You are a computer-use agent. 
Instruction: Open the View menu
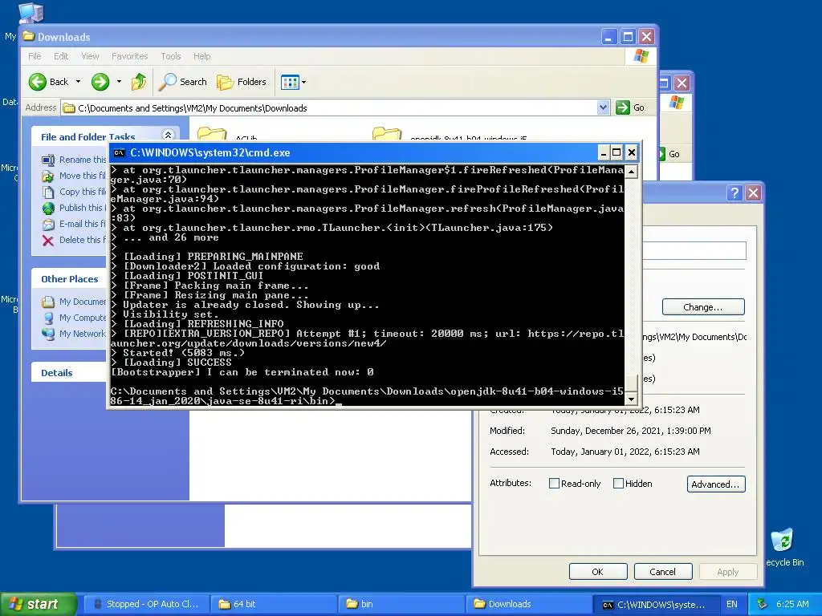pyautogui.click(x=90, y=56)
